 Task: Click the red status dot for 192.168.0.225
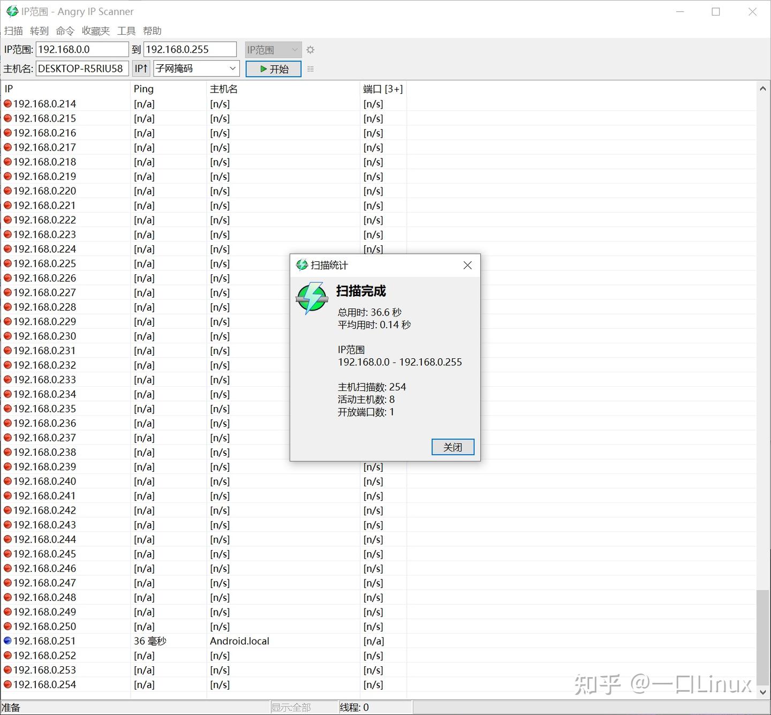pyautogui.click(x=7, y=264)
